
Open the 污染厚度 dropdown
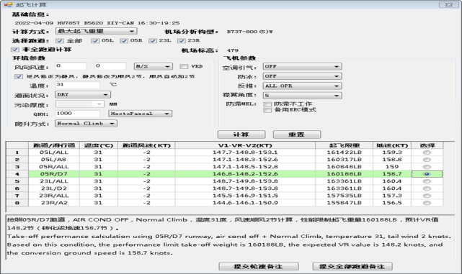tap(79, 104)
